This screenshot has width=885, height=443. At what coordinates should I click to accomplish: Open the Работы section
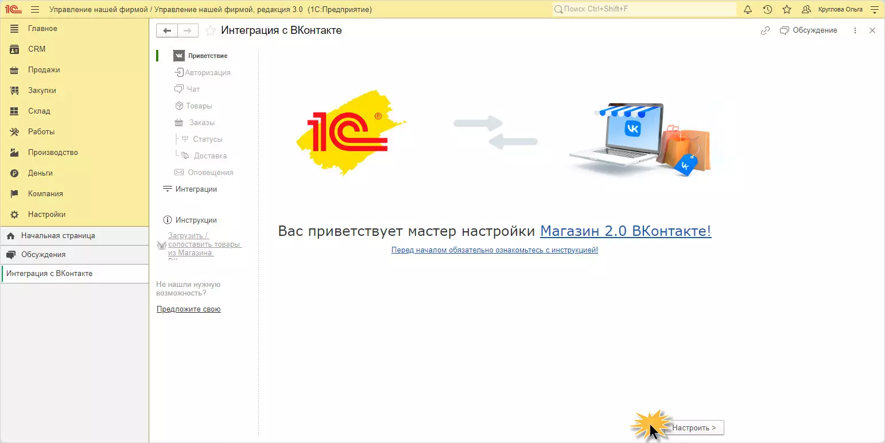click(75, 132)
